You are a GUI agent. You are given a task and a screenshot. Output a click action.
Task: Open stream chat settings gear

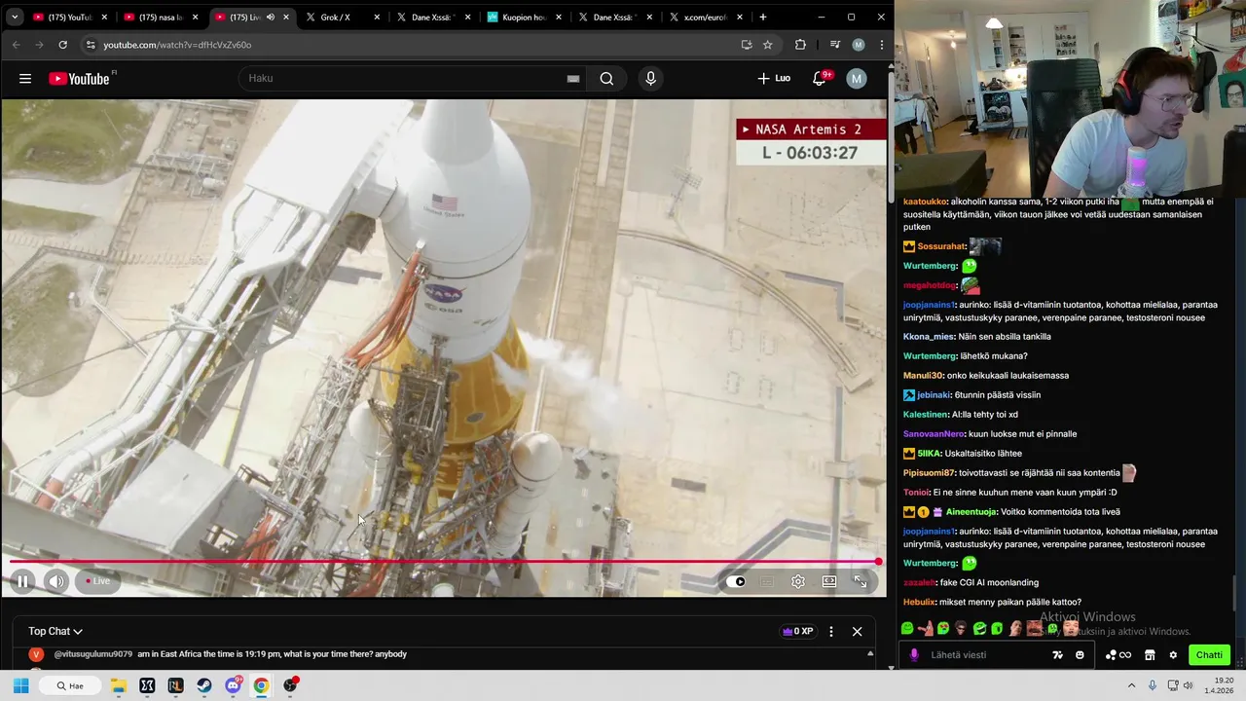pyautogui.click(x=1173, y=655)
